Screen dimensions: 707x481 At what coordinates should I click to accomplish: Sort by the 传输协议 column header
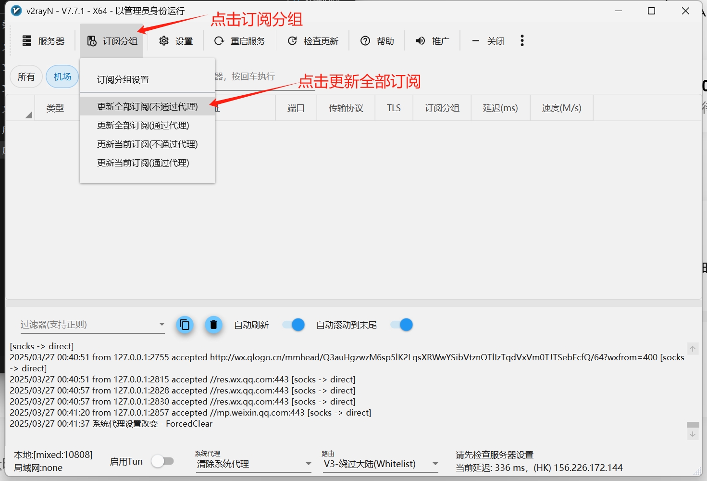(x=346, y=108)
